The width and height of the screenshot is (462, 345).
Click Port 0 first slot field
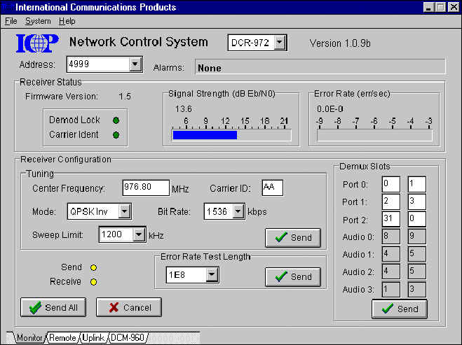[x=391, y=184]
